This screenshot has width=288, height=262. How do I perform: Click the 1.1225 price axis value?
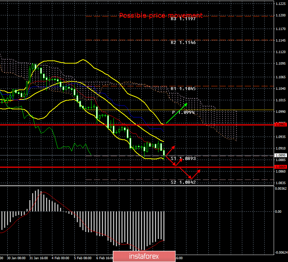(281, 4)
